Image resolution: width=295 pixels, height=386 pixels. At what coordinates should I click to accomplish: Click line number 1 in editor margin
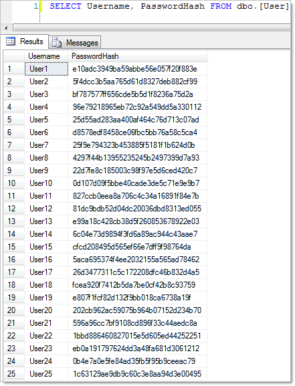pos(36,6)
